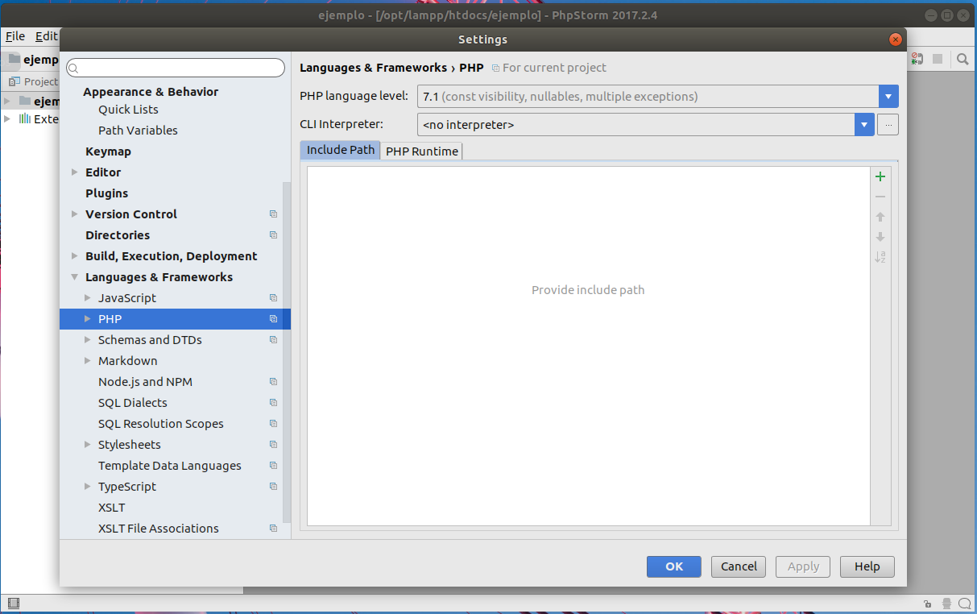977x614 pixels.
Task: Sort include paths alphabetically
Action: (x=880, y=256)
